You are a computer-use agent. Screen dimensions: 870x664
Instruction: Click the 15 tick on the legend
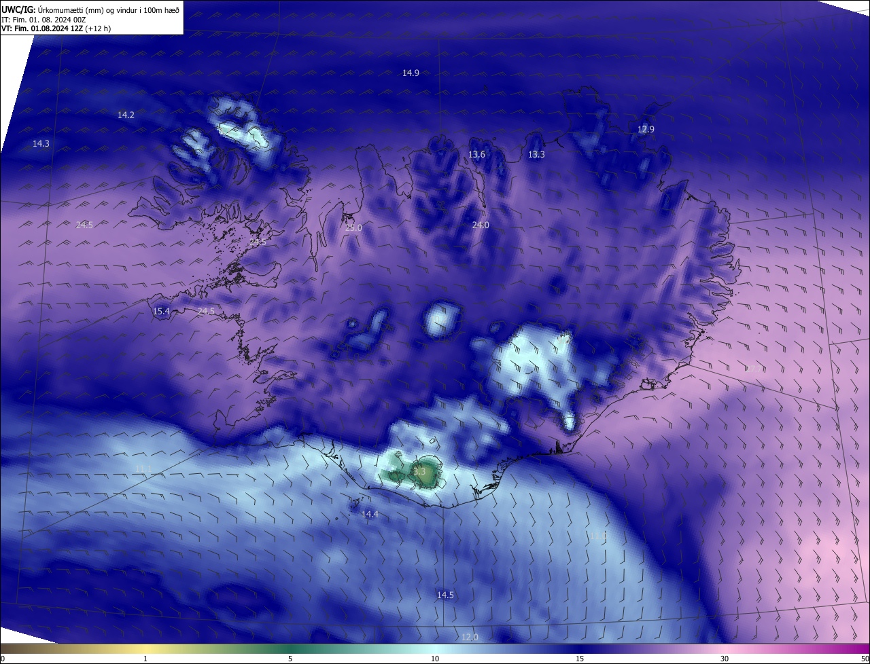click(580, 659)
